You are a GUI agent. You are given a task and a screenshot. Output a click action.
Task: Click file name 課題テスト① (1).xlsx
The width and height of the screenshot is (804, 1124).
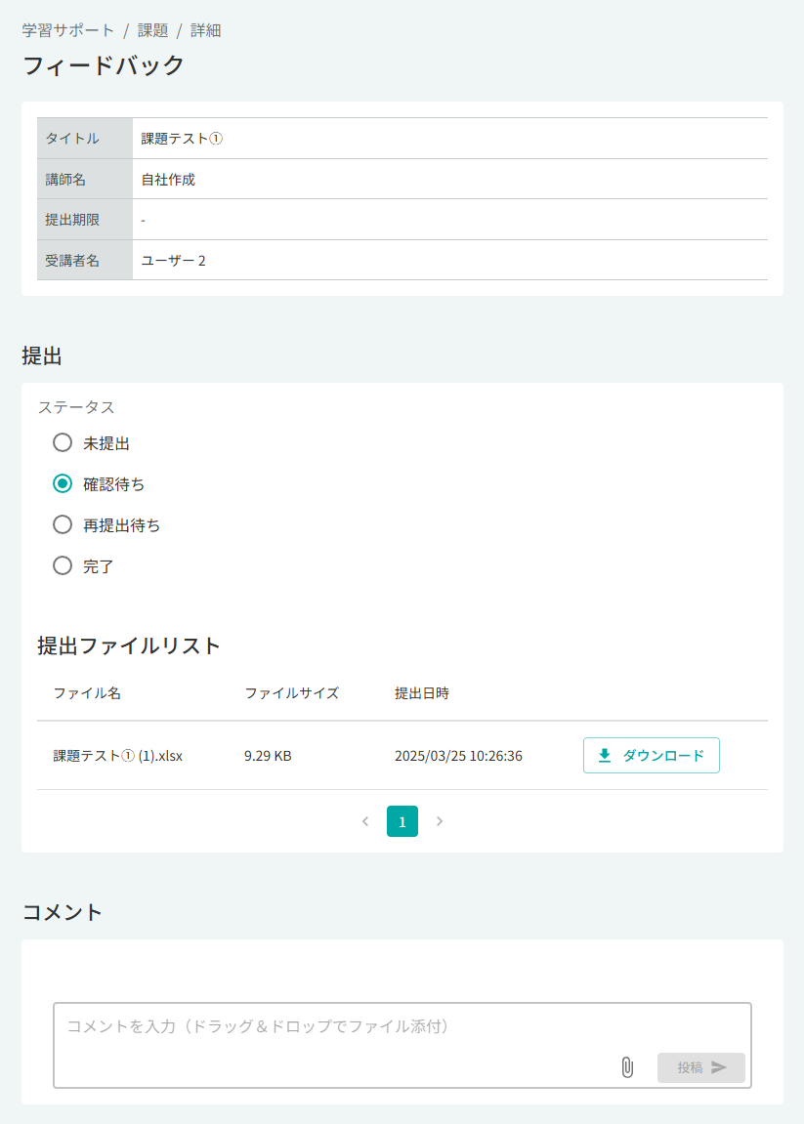[x=117, y=756]
